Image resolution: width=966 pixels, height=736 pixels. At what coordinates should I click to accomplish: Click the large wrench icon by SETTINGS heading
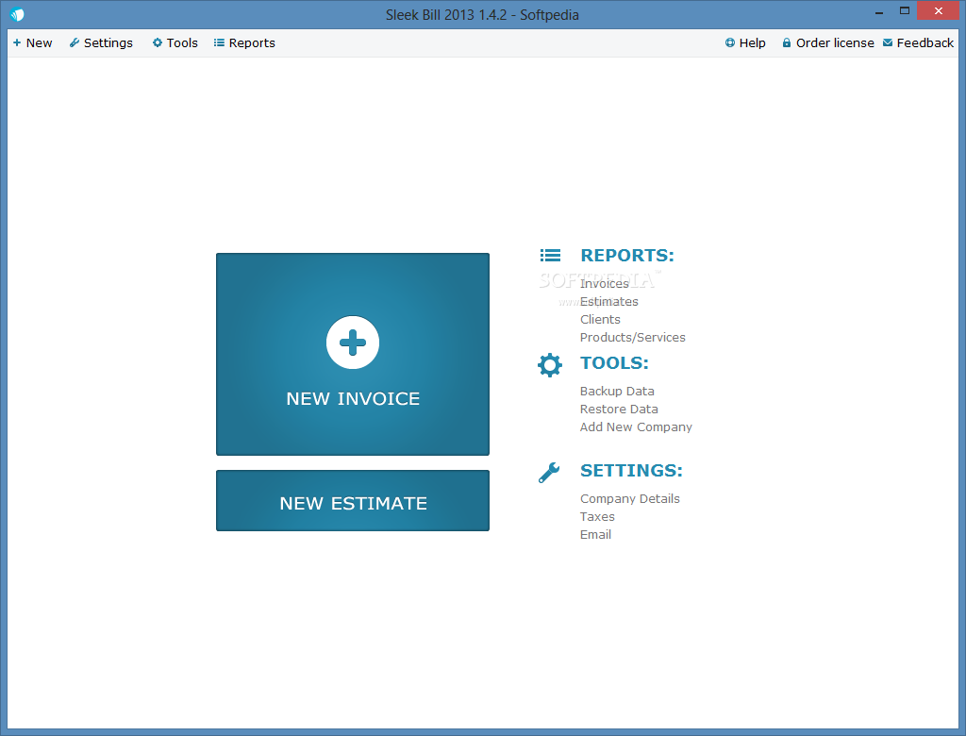pyautogui.click(x=549, y=473)
